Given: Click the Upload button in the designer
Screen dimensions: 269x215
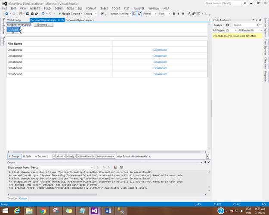Looking at the screenshot, I should pos(13,30).
